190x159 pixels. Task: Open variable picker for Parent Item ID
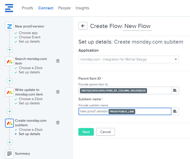(175, 90)
